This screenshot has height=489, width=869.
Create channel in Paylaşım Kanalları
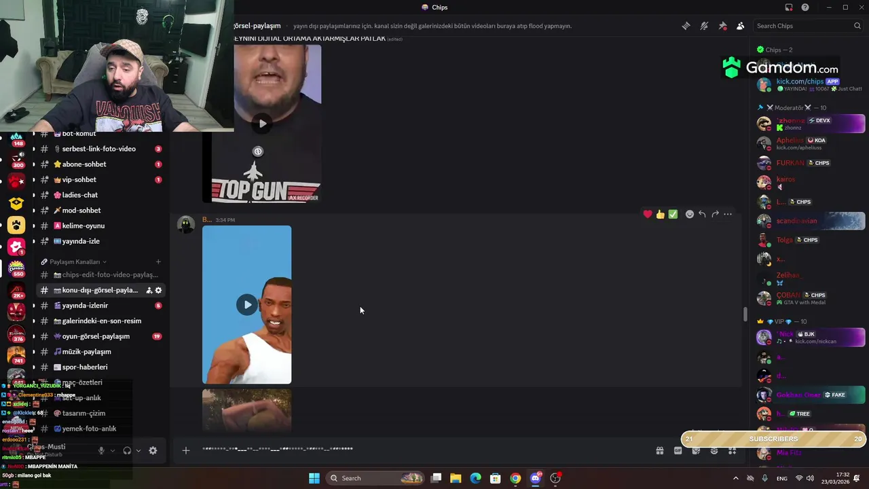click(158, 261)
